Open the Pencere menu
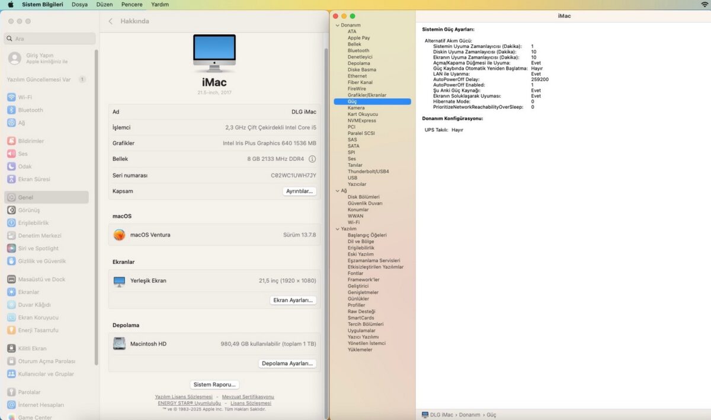This screenshot has width=711, height=420. [132, 4]
